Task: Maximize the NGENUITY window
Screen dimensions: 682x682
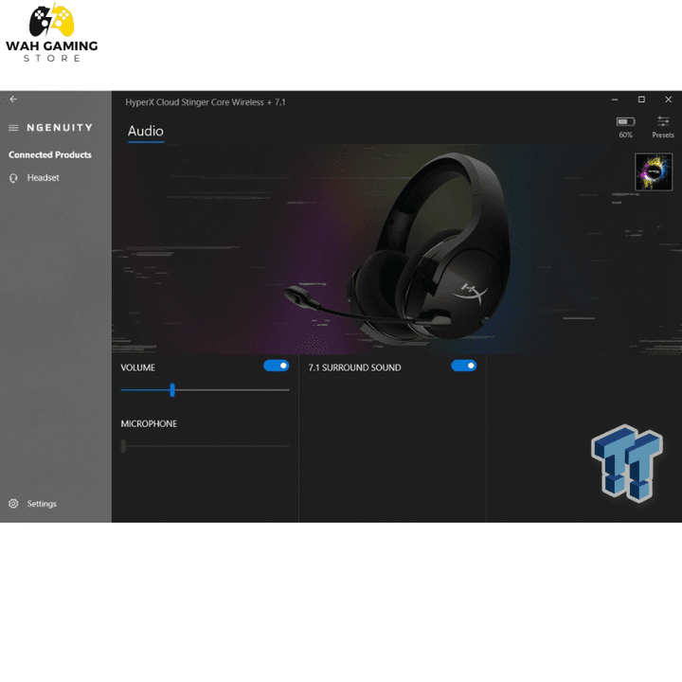Action: (x=641, y=99)
